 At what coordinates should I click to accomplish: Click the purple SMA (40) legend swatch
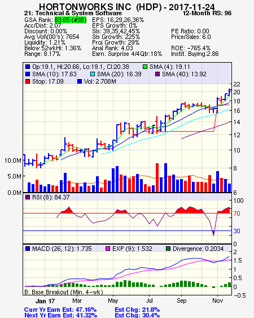[x=157, y=74]
